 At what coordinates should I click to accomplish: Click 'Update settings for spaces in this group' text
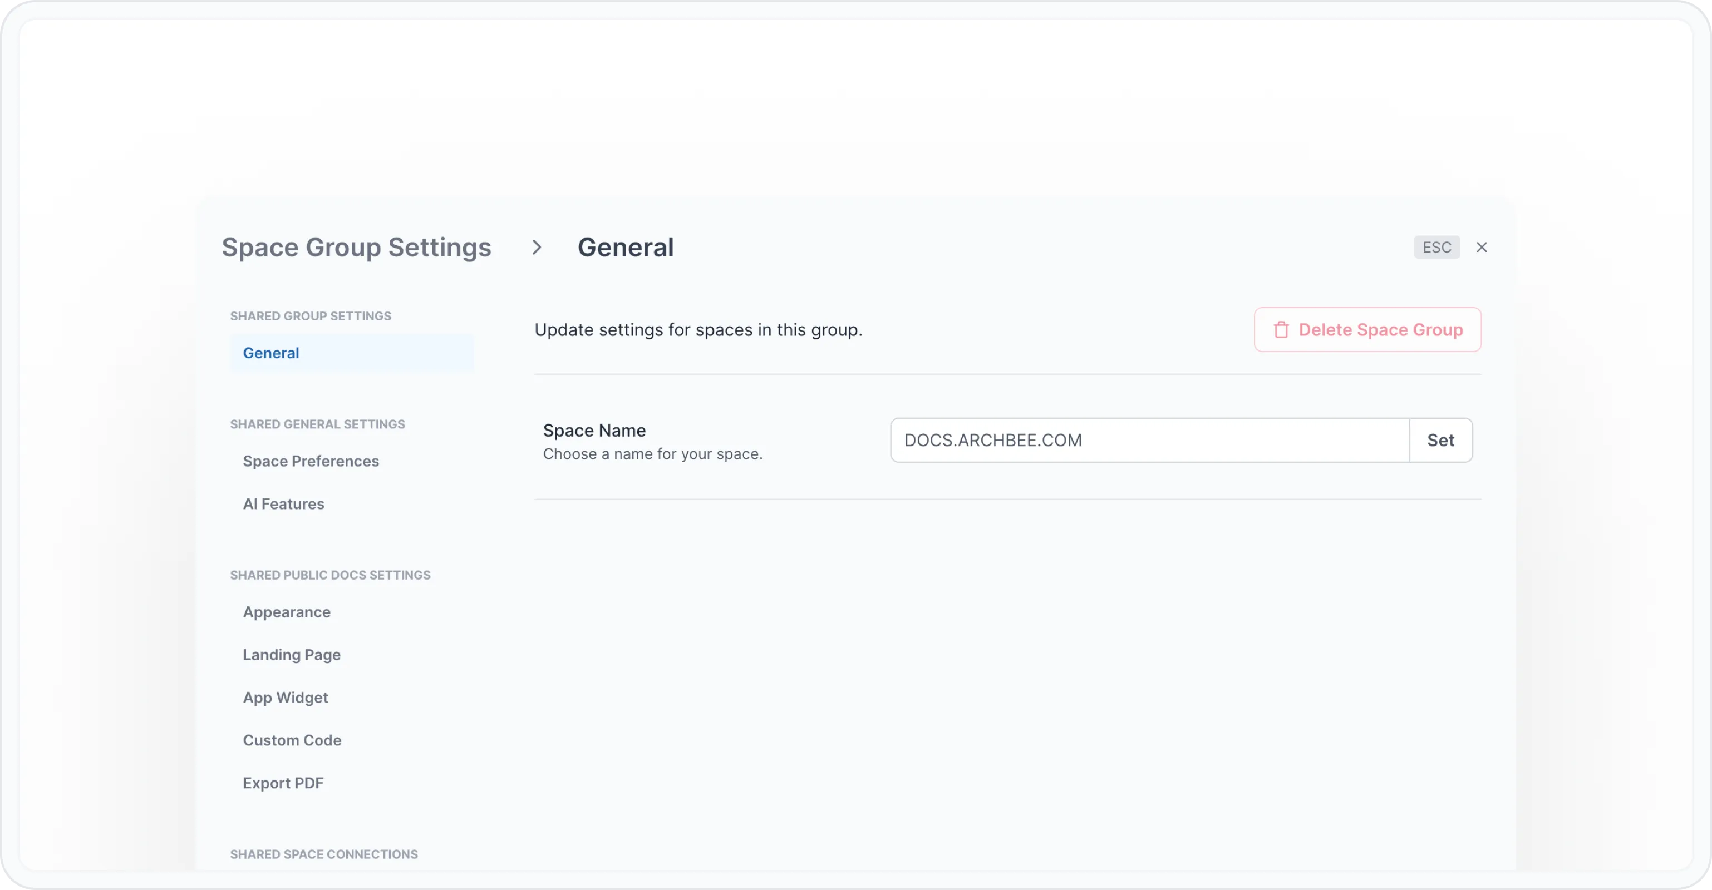coord(698,329)
